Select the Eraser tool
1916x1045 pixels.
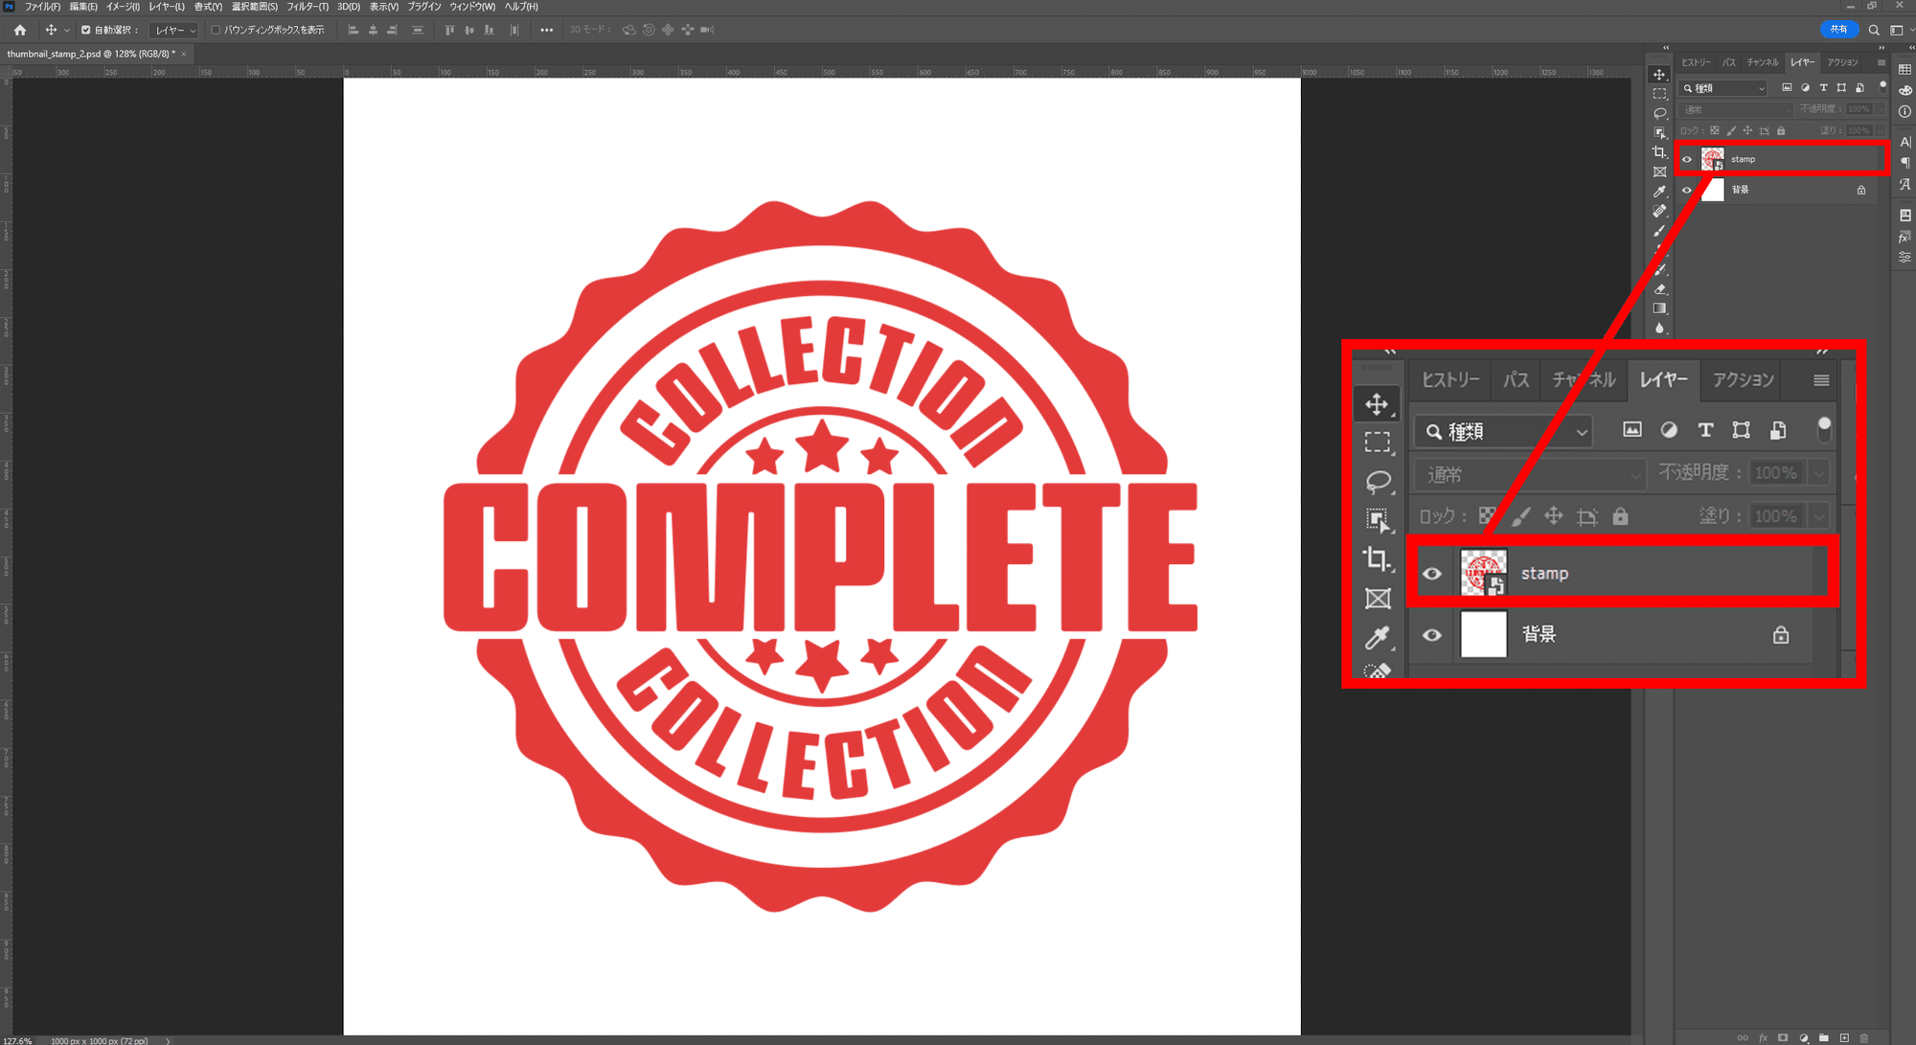click(1659, 288)
